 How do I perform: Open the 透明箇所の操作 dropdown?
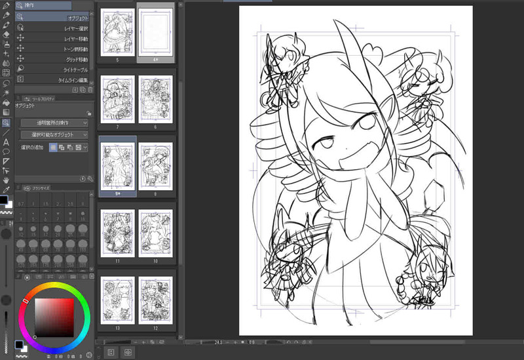click(54, 123)
